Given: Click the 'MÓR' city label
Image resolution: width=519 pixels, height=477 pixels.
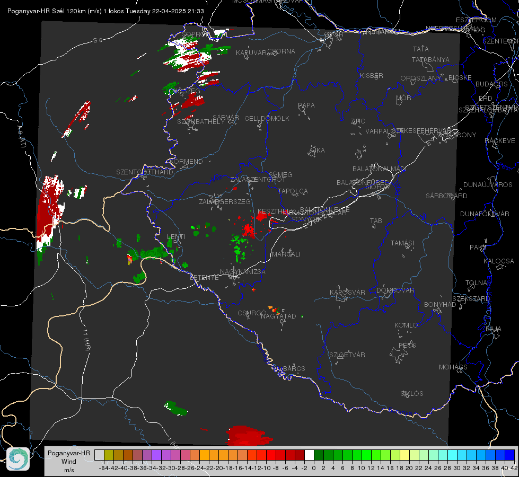Looking at the screenshot, I should click(404, 98).
